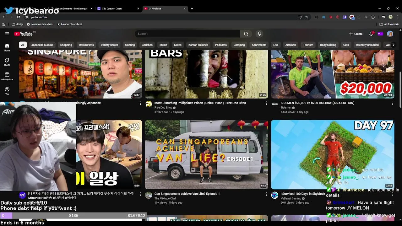This screenshot has height=226, width=402.
Task: Open YouTube notifications bell
Action: pyautogui.click(x=371, y=34)
